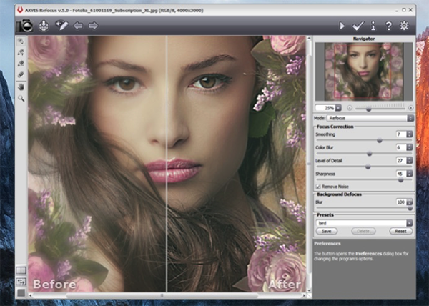The width and height of the screenshot is (429, 306).
Task: Toggle the eye-and-pencil guiding lines icon
Action: coord(61,26)
